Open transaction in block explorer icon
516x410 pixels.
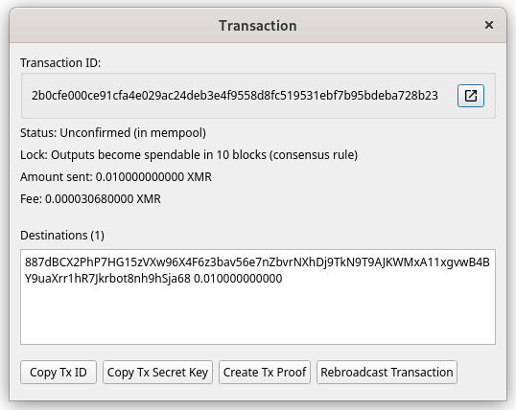[471, 96]
